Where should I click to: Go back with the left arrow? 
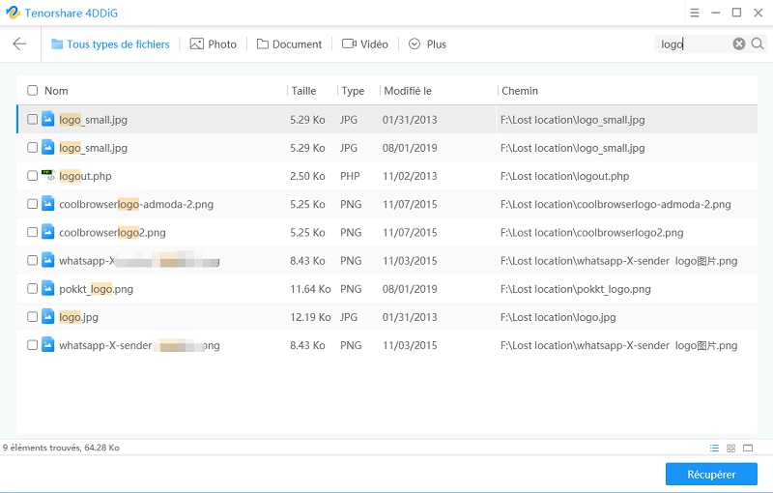19,43
